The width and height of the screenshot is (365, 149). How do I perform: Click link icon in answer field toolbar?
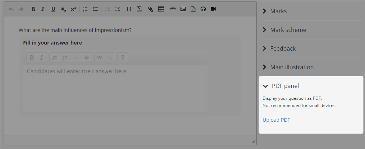[x=100, y=57]
